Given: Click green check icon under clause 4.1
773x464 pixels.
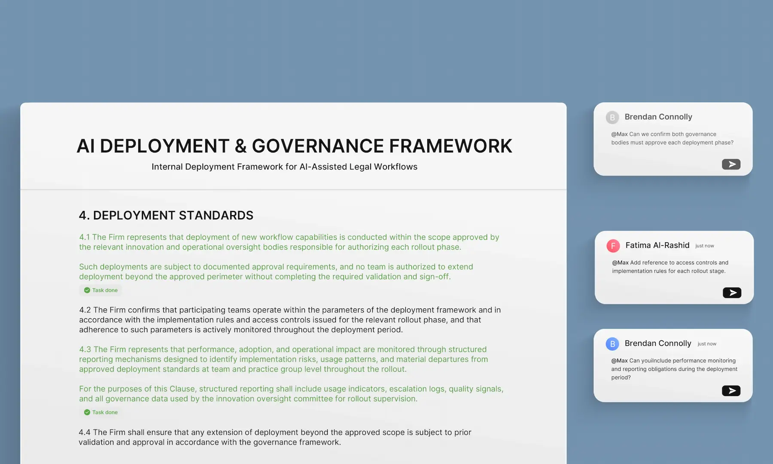Looking at the screenshot, I should [87, 290].
